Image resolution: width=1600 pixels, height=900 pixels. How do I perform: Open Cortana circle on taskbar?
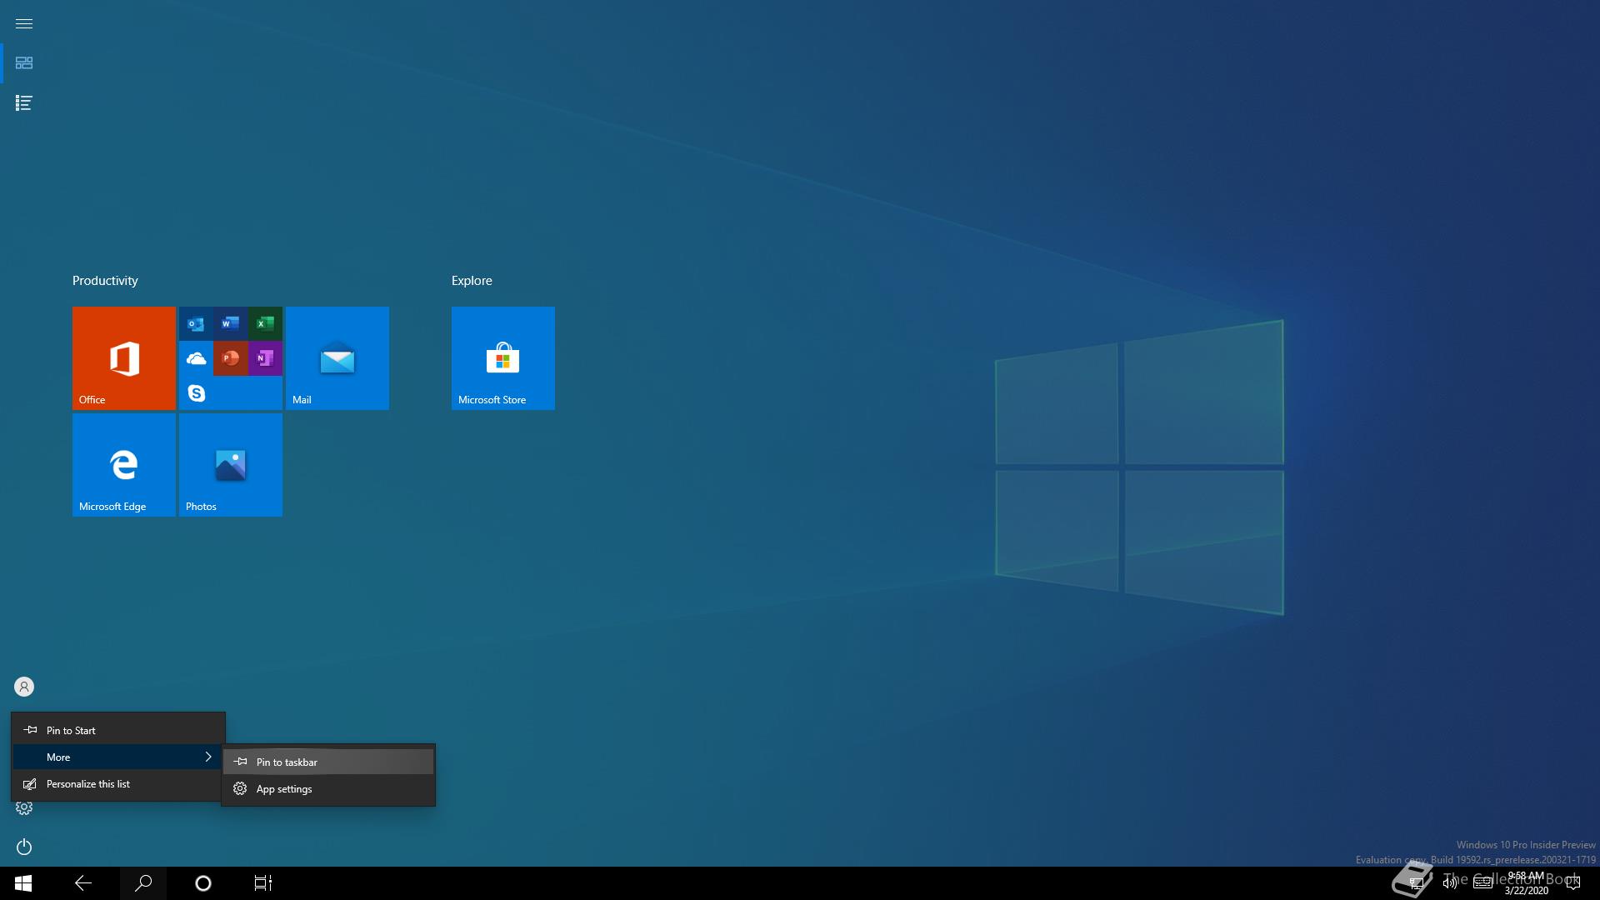tap(203, 883)
